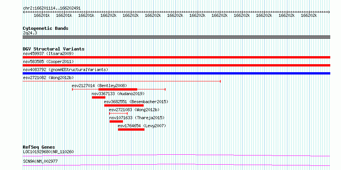Screen dimensions: 341x170
Task: Click the esv2721083 (Wong2012b) label
Action: click(134, 110)
